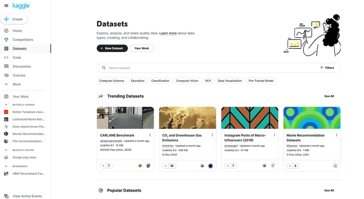Click the Code brackets icon

[x=6, y=57]
